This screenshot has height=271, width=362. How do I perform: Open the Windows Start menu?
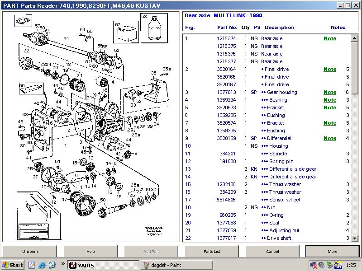tap(13, 265)
